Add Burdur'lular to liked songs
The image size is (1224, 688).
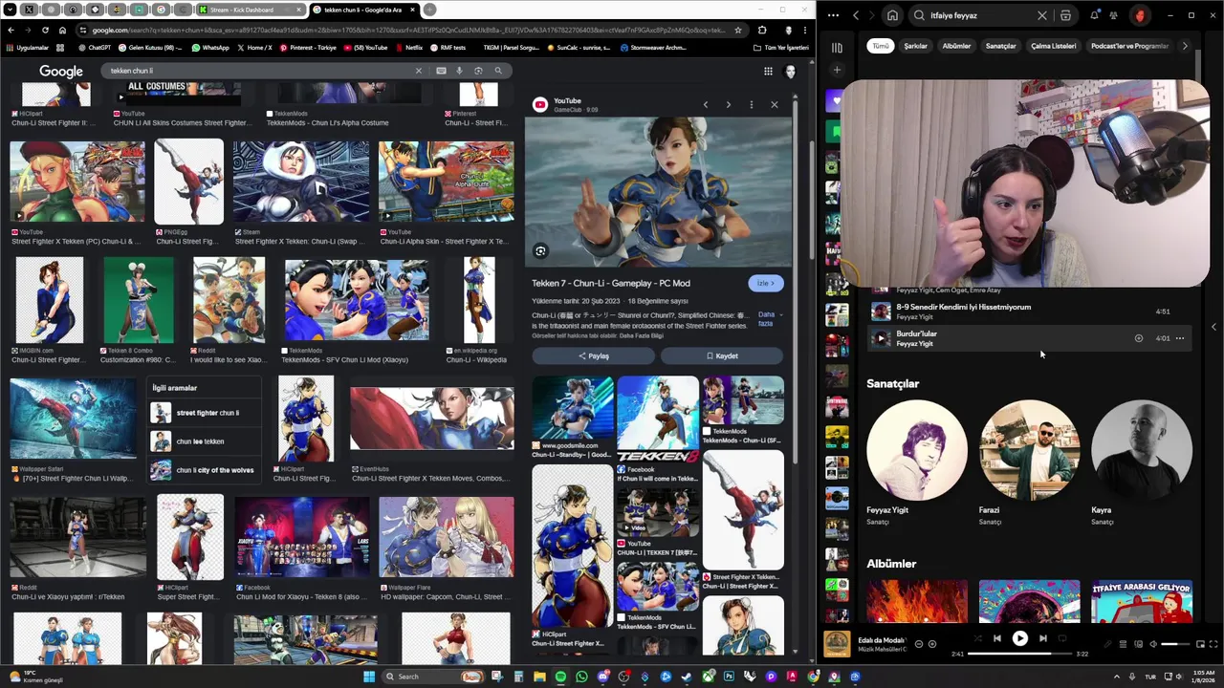pyautogui.click(x=1138, y=338)
